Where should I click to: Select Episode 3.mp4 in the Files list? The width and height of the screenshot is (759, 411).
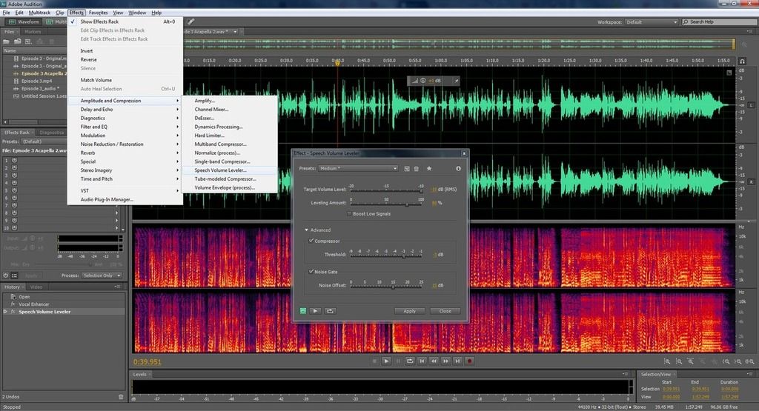(36, 81)
